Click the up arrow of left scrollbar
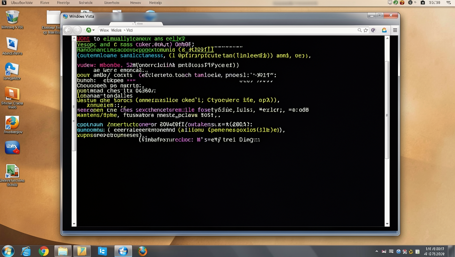This screenshot has width=455, height=257. [x=74, y=38]
